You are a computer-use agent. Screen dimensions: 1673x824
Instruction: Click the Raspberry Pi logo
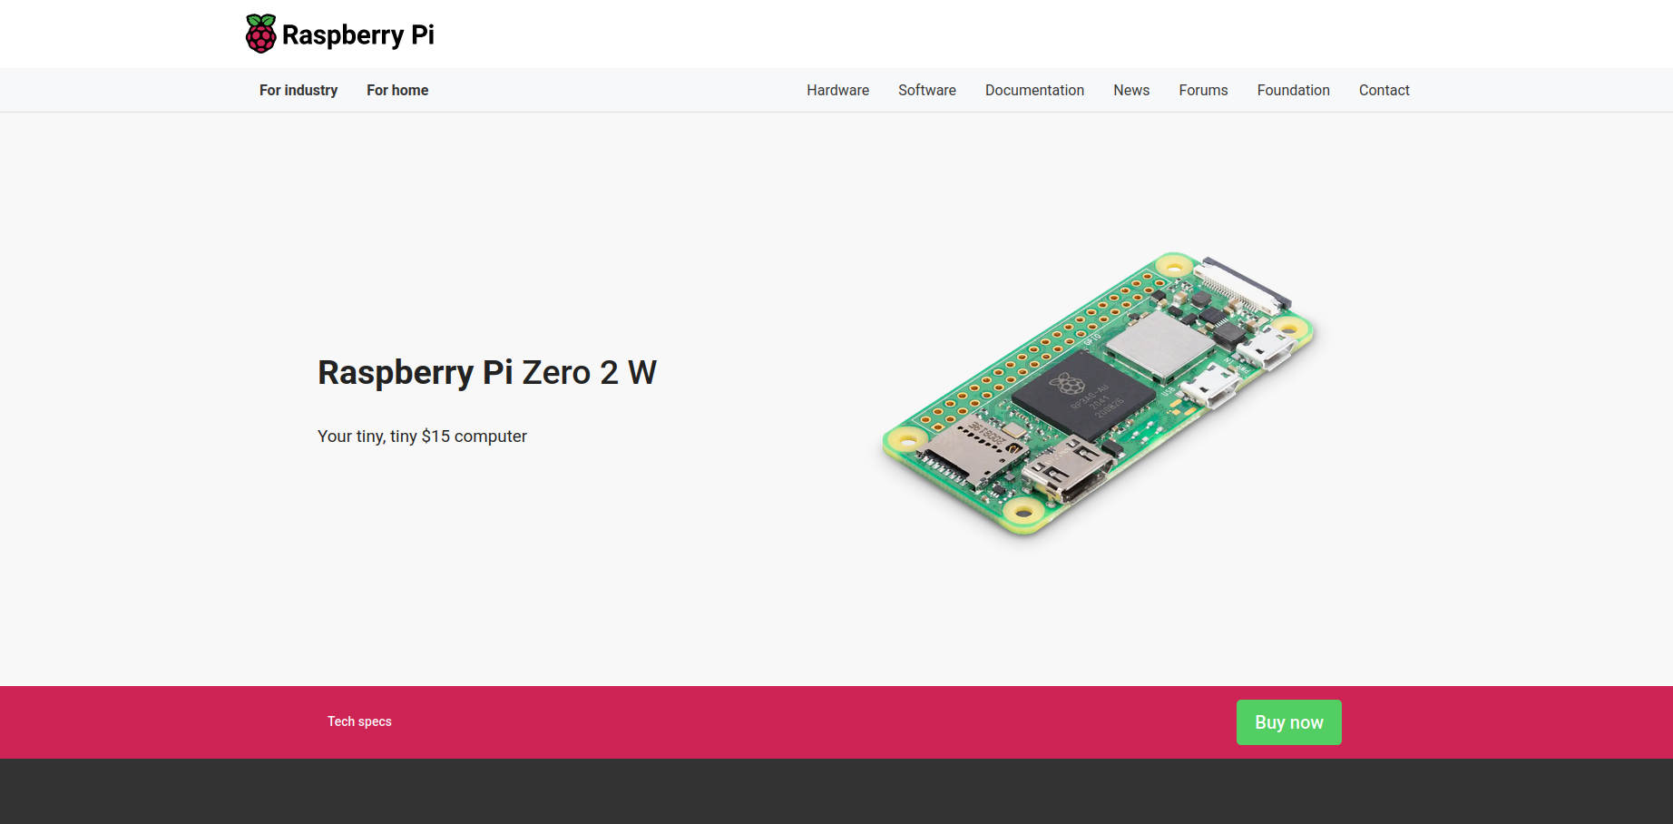click(x=340, y=34)
